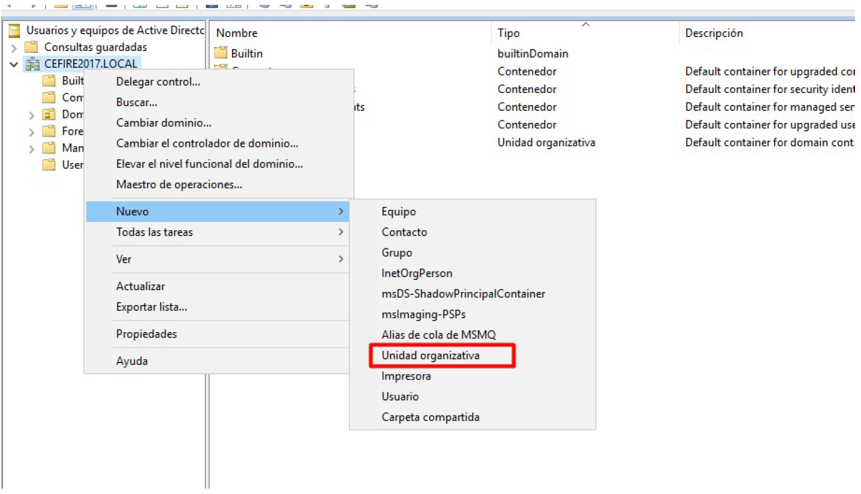Choose Usuario in the Nuevo submenu
Viewport: 861px width, 494px height.
click(400, 396)
